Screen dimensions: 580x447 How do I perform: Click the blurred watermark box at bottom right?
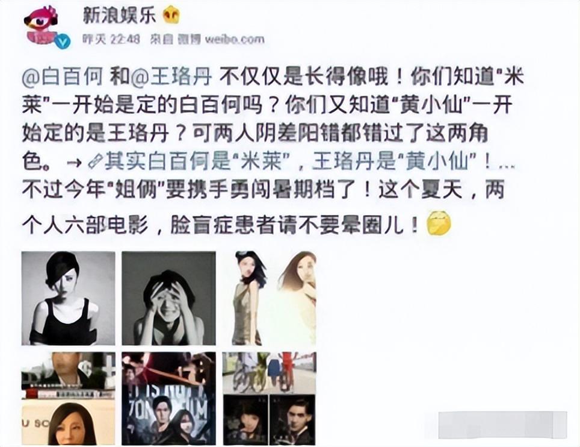502,425
